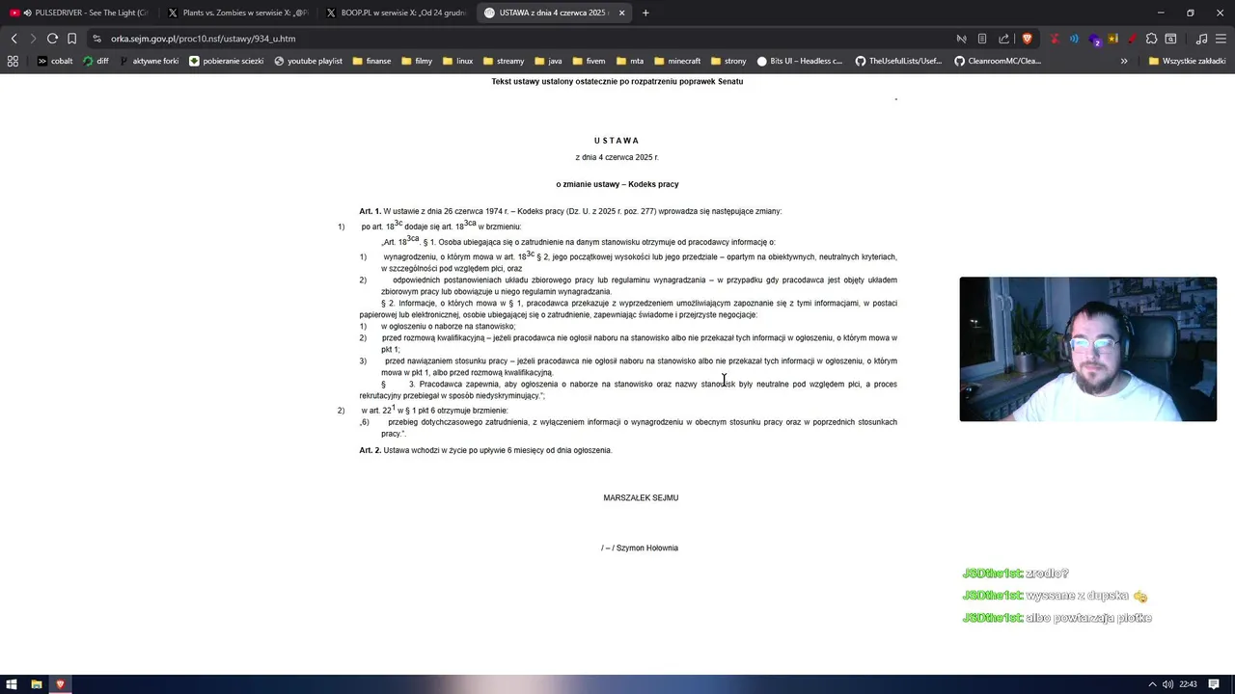Toggle reader mode icon in address bar
This screenshot has height=694, width=1235.
tap(982, 39)
